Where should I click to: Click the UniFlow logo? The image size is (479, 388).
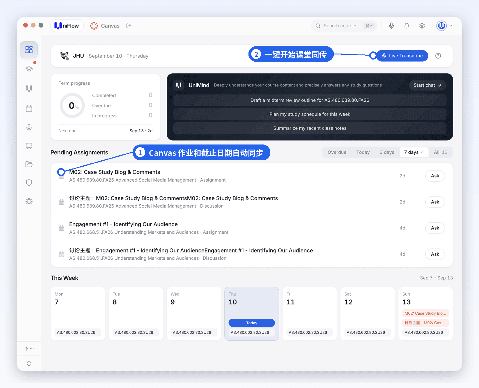[x=66, y=26]
